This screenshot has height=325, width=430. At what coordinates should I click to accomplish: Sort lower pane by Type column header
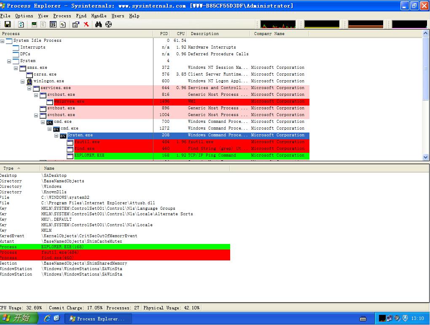pyautogui.click(x=20, y=168)
